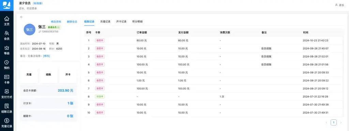Click the 删除会员 link
The image size is (349, 131).
[72, 22]
